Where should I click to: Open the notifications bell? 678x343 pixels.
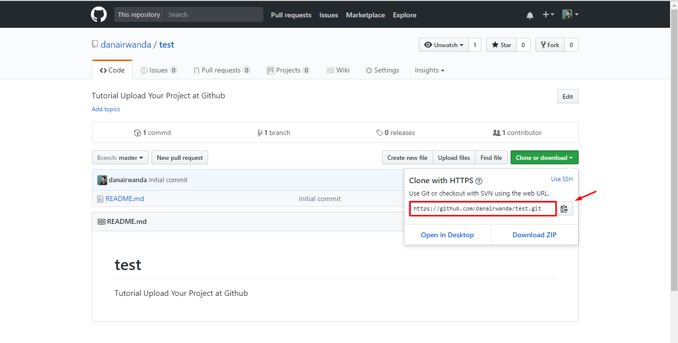coord(530,15)
